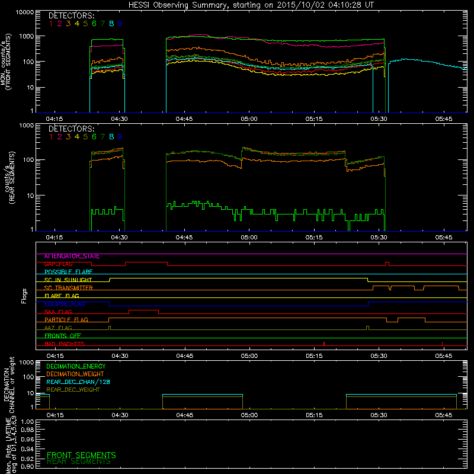Click the front segments counts/s y-axis label
The image size is (474, 474).
click(x=5, y=62)
